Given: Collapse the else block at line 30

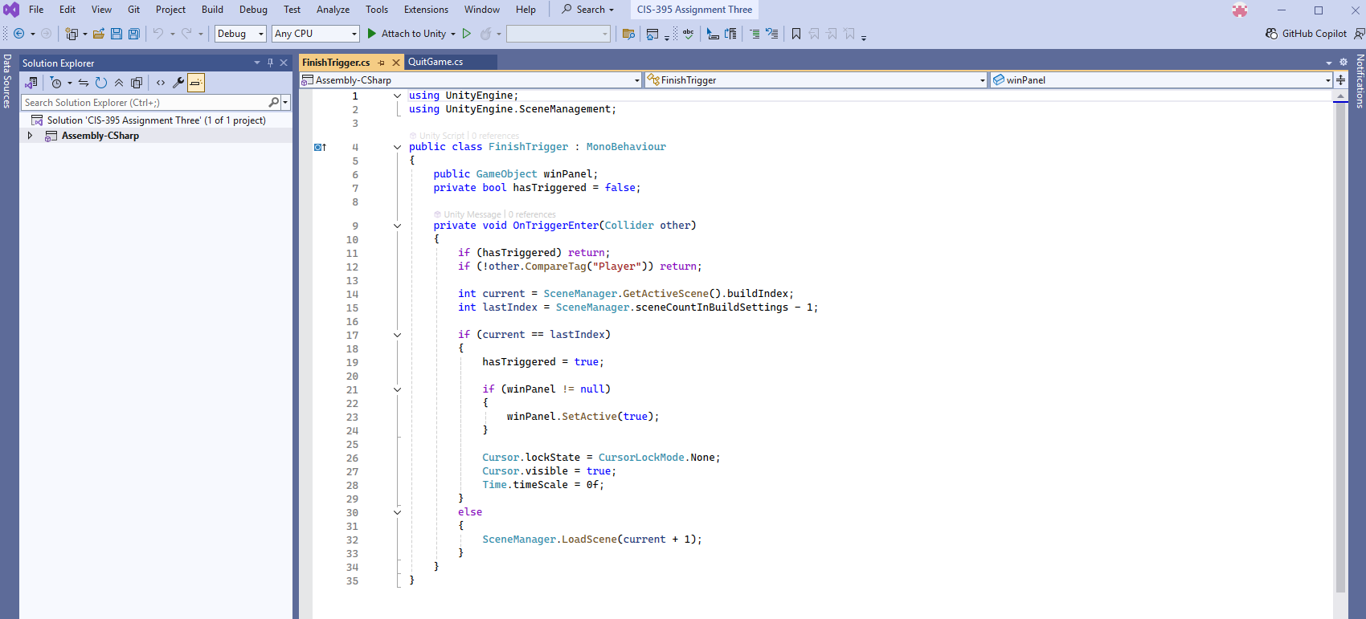Looking at the screenshot, I should point(397,512).
